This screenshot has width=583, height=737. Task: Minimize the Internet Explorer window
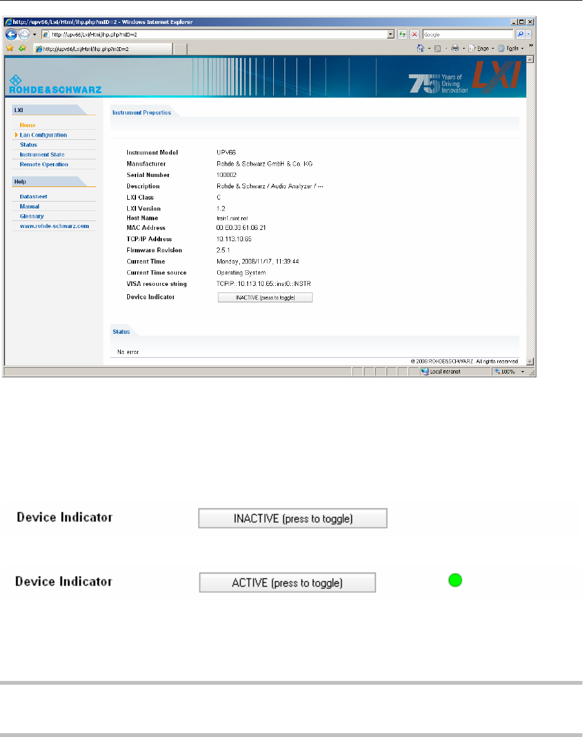coord(514,21)
